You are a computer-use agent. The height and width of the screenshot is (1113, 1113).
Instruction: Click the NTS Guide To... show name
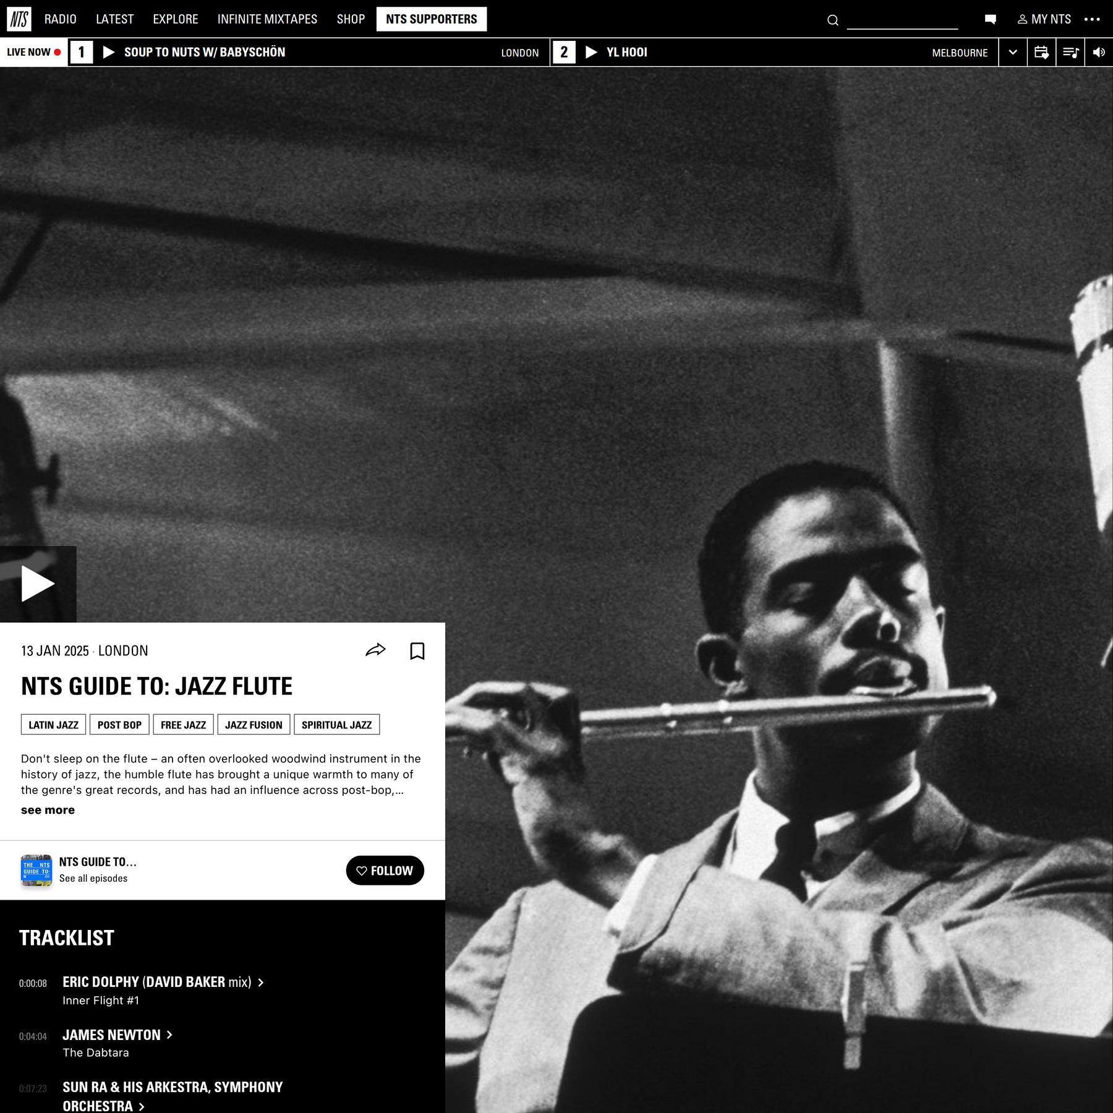point(98,862)
